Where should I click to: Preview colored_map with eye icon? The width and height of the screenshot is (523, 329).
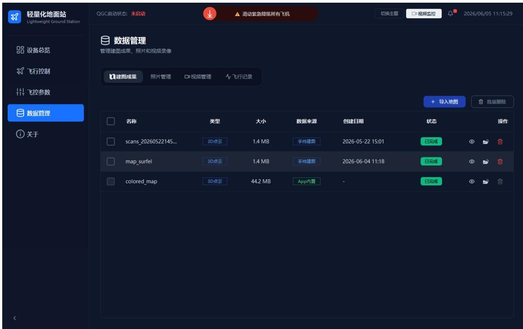[472, 181]
